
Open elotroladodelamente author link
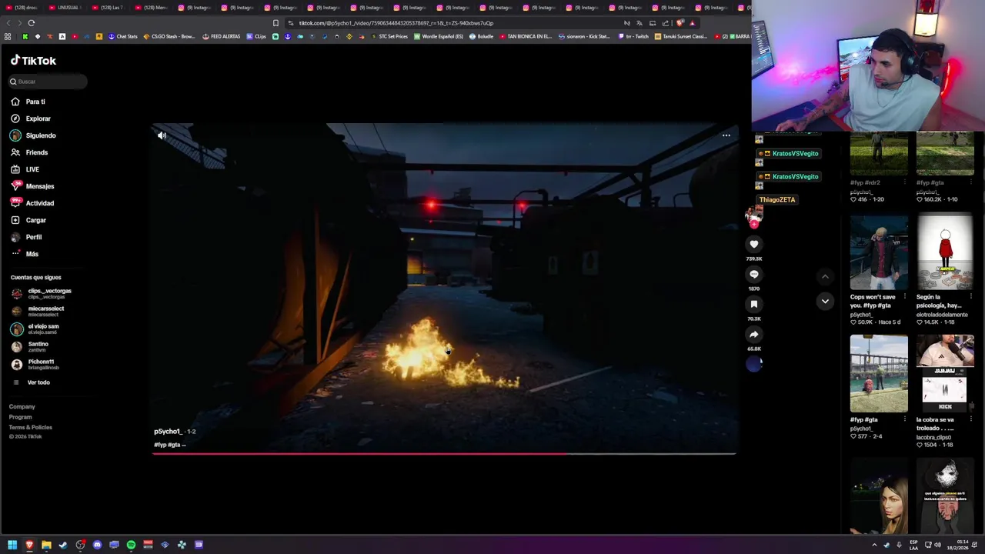(x=942, y=314)
